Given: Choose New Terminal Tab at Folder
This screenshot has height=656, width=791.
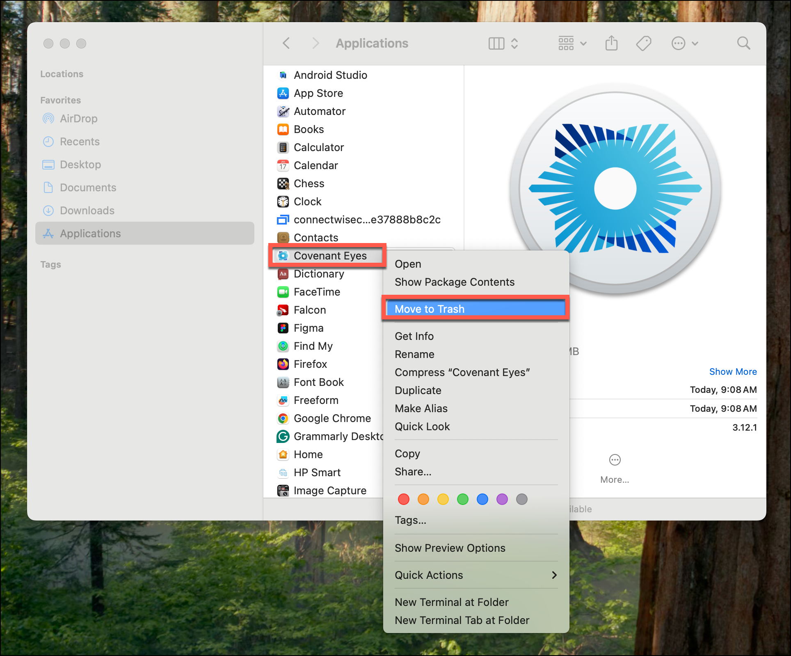Looking at the screenshot, I should [476, 620].
